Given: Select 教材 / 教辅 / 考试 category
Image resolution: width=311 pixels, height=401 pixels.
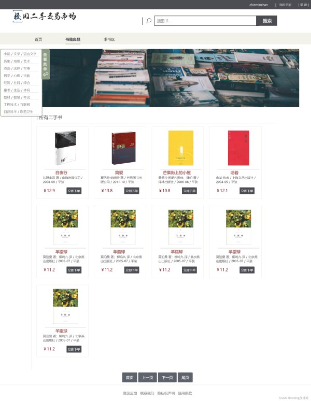Looking at the screenshot, I should [17, 97].
